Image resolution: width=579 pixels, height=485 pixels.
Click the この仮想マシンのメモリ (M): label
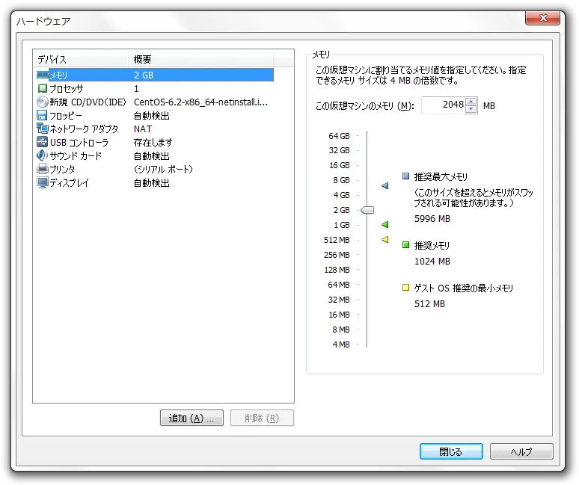[x=364, y=106]
